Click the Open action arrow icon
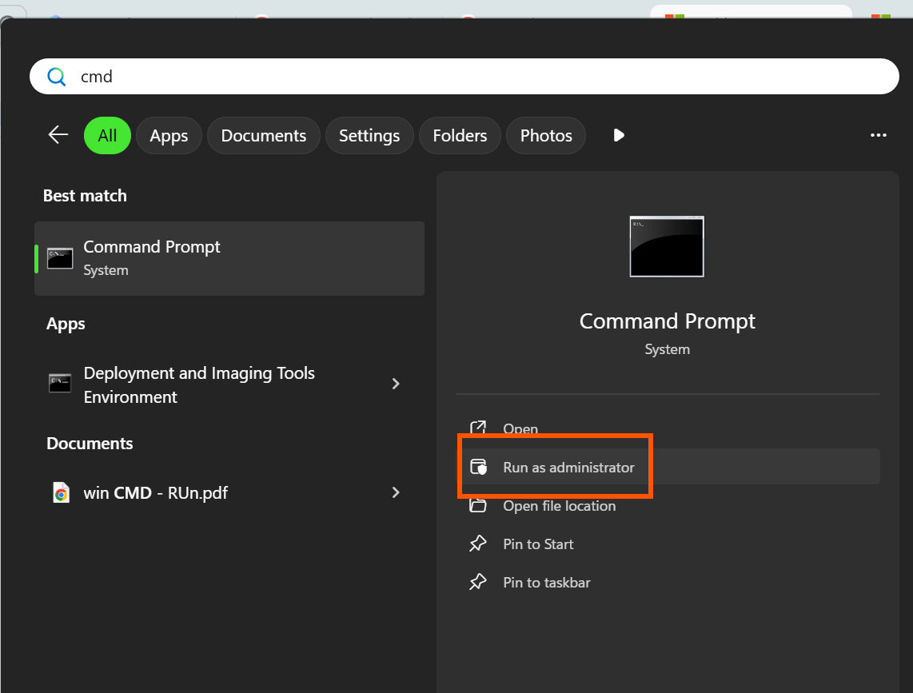913x693 pixels. click(x=478, y=428)
